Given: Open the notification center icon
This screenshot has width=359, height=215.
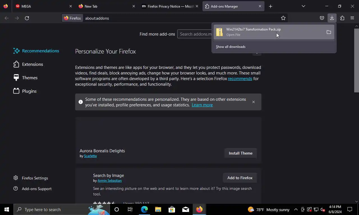Looking at the screenshot, I should click(x=350, y=209).
